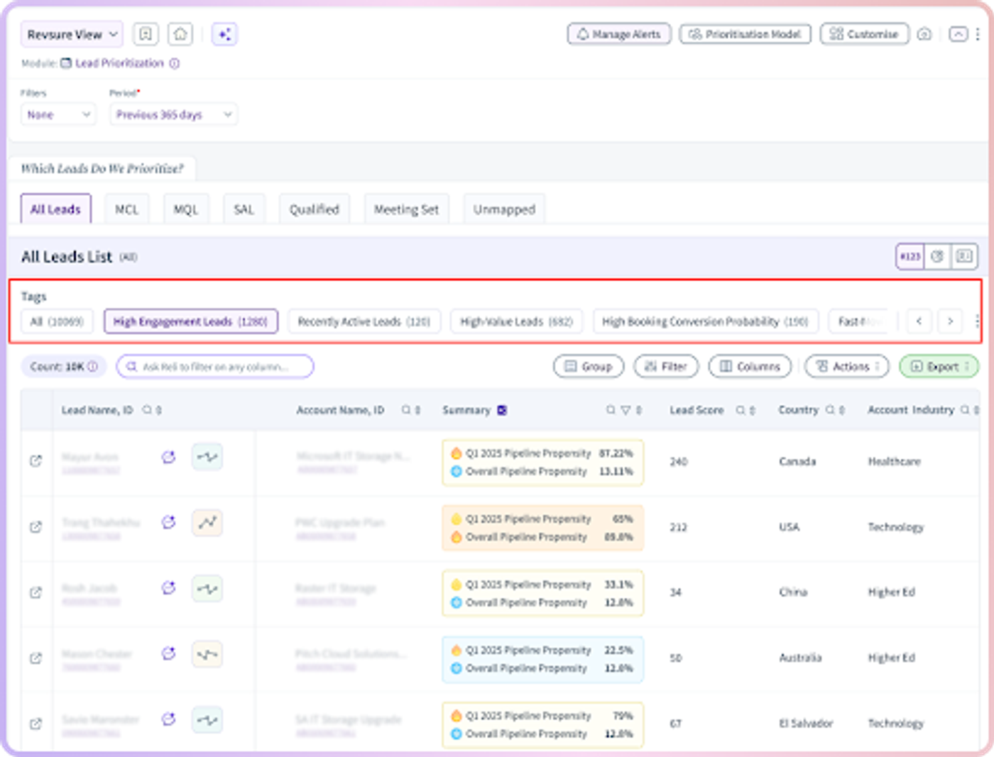This screenshot has height=757, width=994.
Task: Click the bookmark icon next to Revsure View
Action: (146, 34)
